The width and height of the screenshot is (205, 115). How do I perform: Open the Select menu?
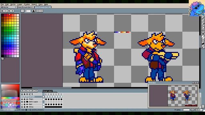point(34,4)
